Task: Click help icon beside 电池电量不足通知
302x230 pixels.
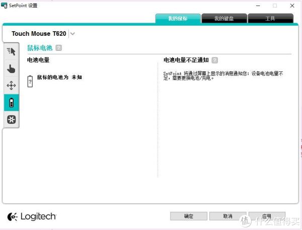Action: [215, 60]
